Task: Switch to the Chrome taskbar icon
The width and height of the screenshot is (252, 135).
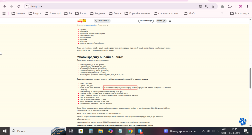Action: [x=130, y=131]
